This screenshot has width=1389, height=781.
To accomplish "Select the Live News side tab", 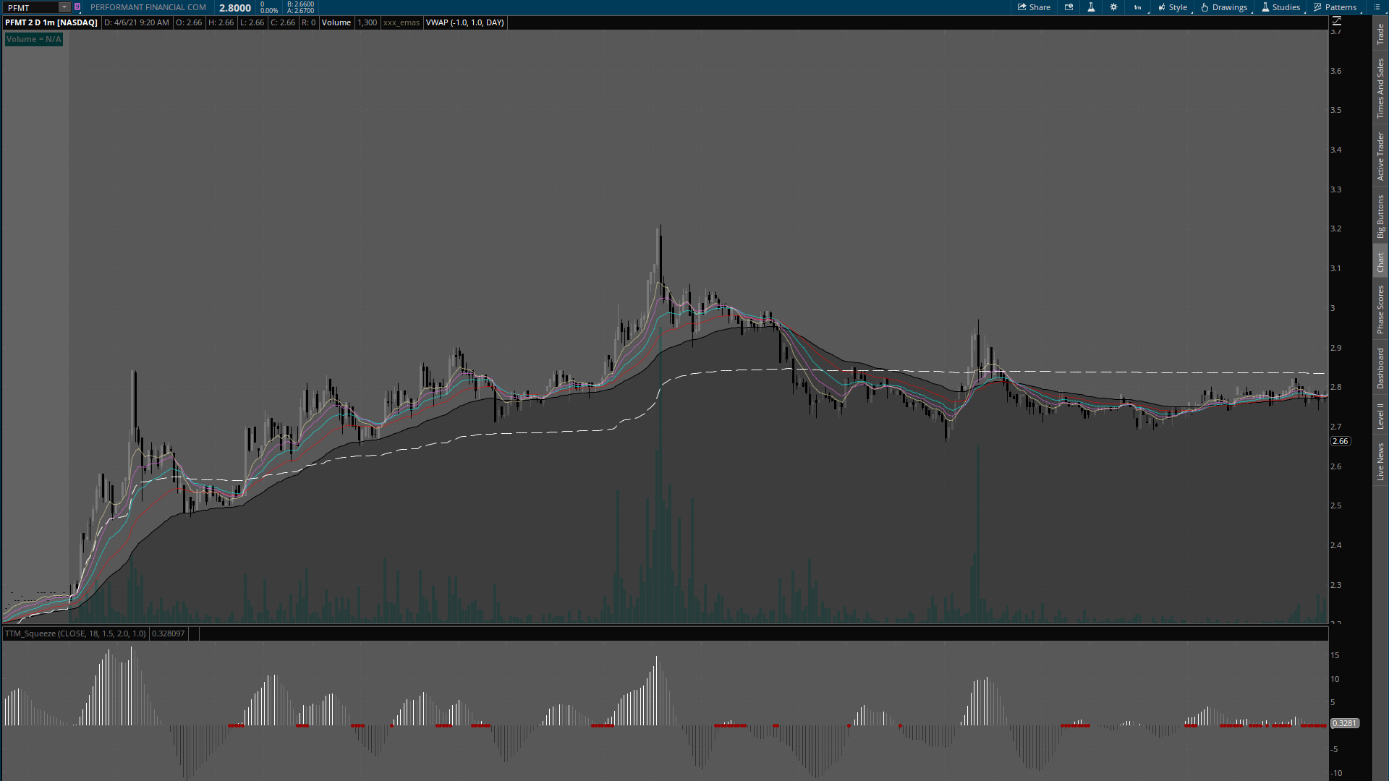I will [x=1380, y=461].
